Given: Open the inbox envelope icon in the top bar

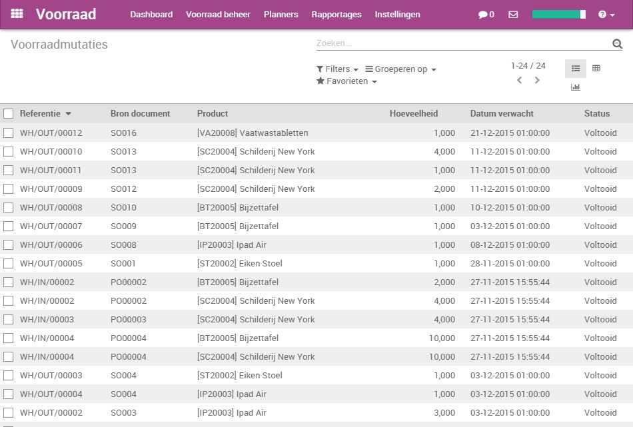Looking at the screenshot, I should point(512,14).
